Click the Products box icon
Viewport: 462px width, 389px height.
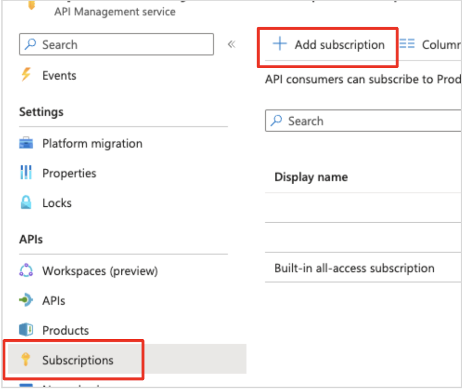[26, 330]
